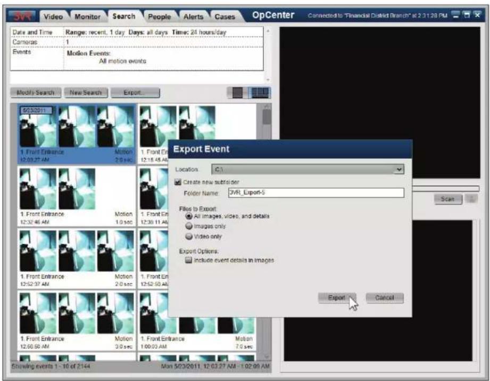Select the 12:32:46 AM Front Entrance event

pyautogui.click(x=77, y=196)
